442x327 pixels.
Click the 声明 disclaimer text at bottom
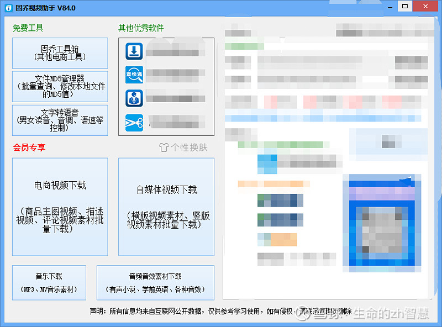tap(220, 311)
